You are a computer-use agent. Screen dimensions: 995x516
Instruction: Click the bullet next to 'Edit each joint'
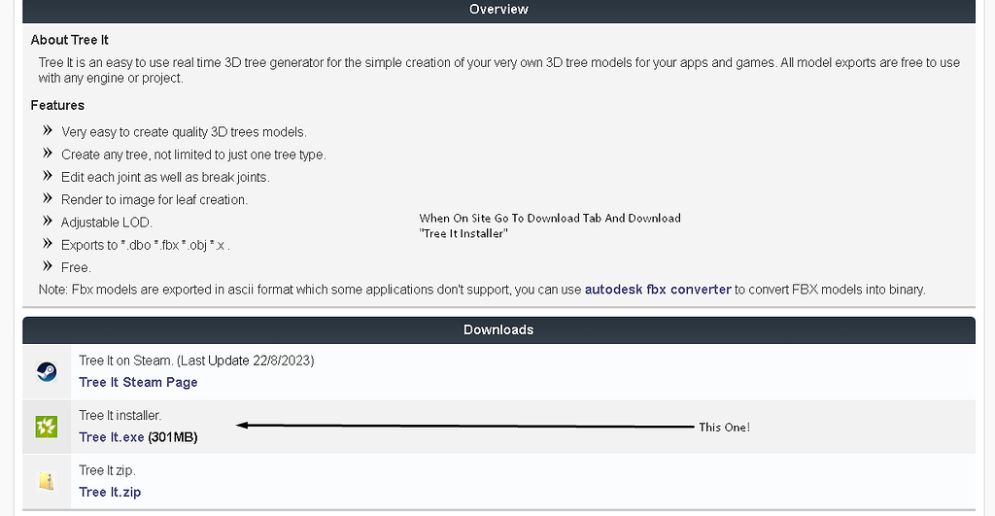47,176
